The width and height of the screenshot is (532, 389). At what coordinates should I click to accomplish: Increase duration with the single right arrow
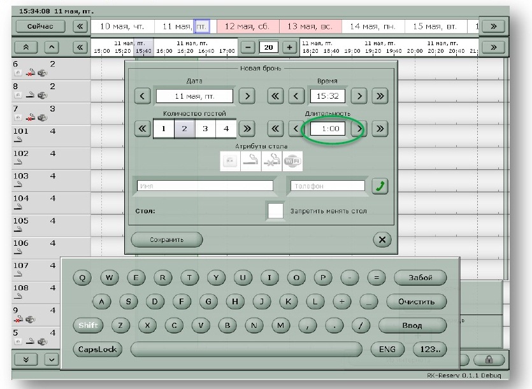point(360,128)
